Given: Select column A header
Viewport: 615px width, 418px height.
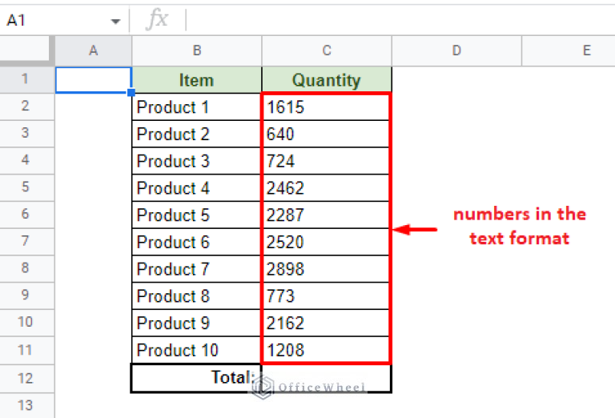Looking at the screenshot, I should [93, 51].
